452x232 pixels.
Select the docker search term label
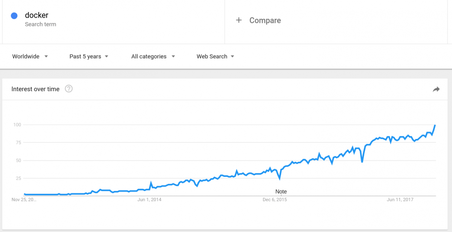(x=37, y=15)
